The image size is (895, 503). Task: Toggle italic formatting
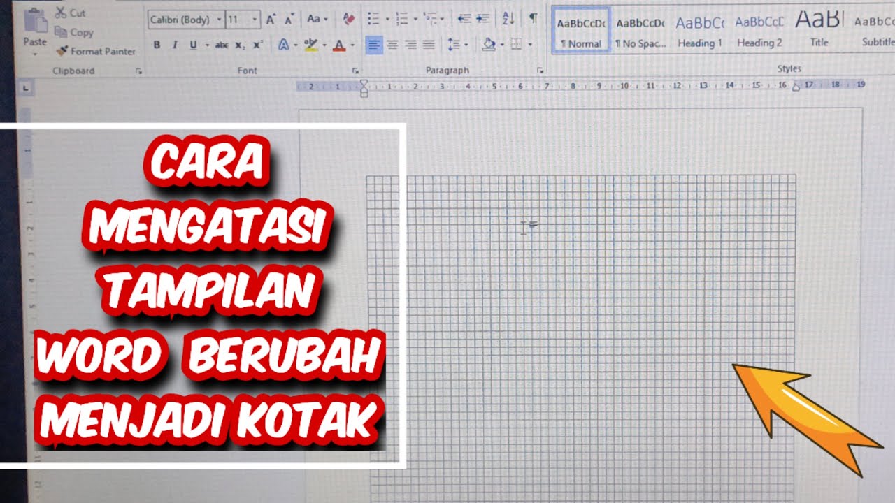click(x=174, y=45)
